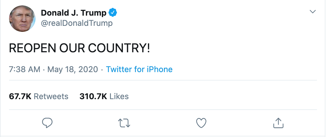326x137 pixels.
Task: Like the tweet with the heart icon
Action: (201, 123)
